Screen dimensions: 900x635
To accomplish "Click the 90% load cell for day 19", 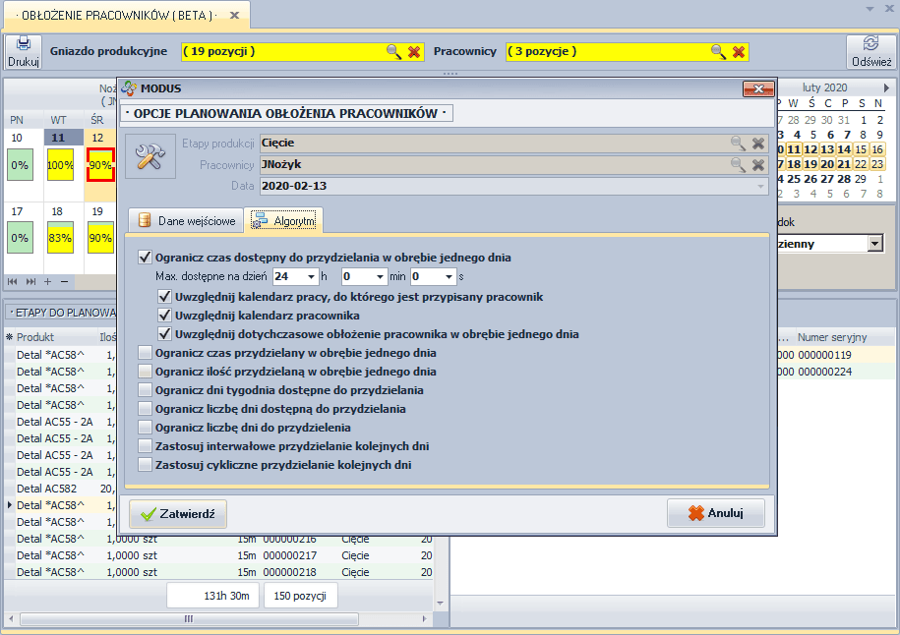I will tap(100, 238).
